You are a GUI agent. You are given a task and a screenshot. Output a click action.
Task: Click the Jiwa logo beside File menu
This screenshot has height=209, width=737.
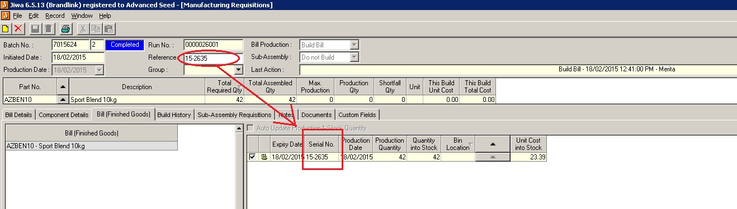[5, 16]
